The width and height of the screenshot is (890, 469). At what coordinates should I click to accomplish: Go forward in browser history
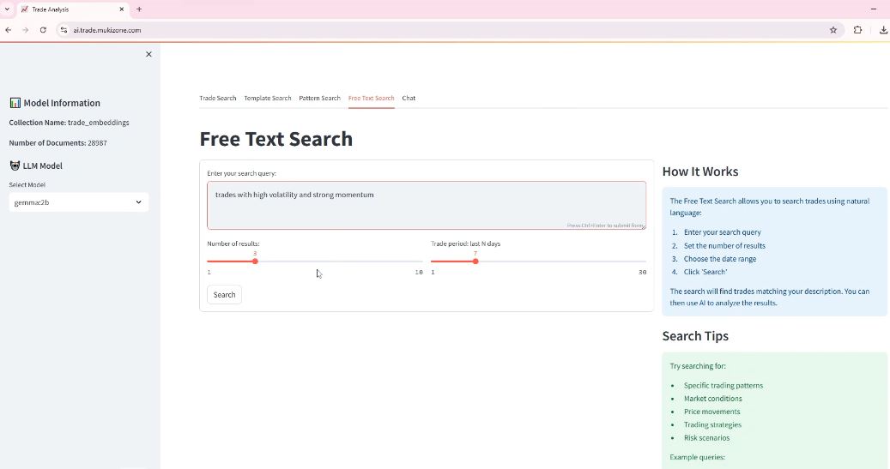(26, 30)
